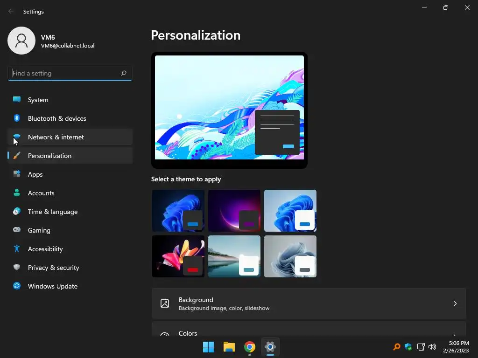This screenshot has height=358, width=478.
Task: Click the search magnifier icon in settings search
Action: (x=123, y=73)
